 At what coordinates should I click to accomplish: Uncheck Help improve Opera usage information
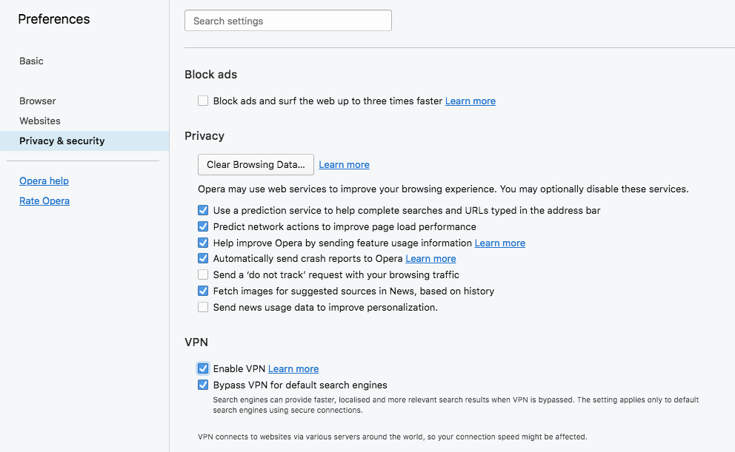coord(203,243)
